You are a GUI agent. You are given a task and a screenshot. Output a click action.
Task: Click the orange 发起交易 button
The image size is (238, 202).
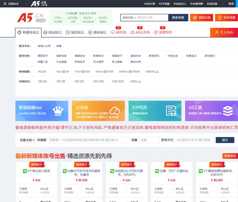pos(202,17)
